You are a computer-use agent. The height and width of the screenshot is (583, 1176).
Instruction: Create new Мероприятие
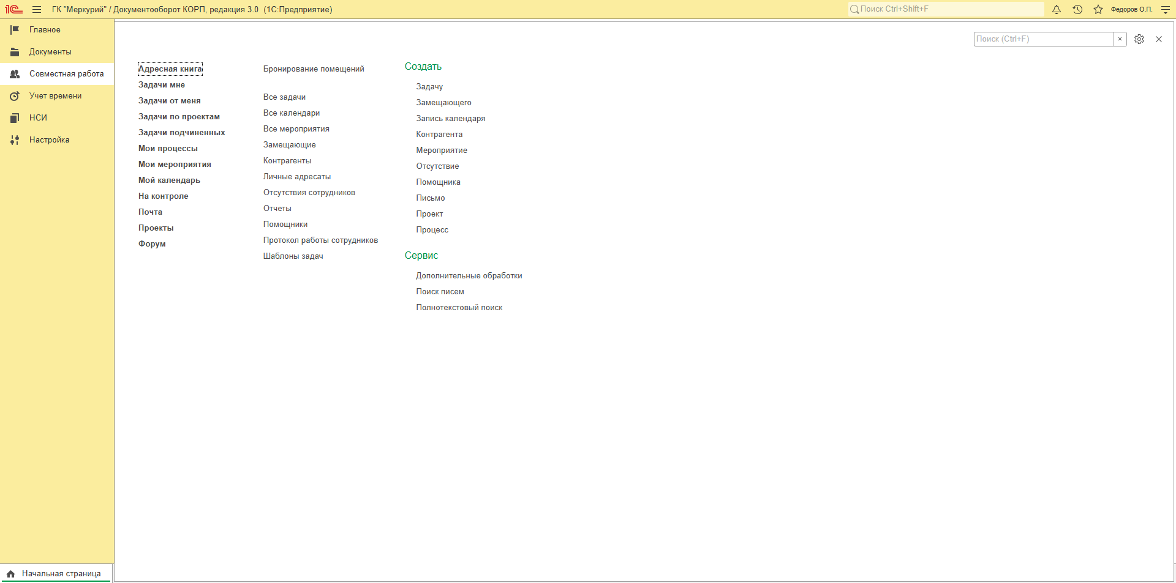pyautogui.click(x=442, y=150)
